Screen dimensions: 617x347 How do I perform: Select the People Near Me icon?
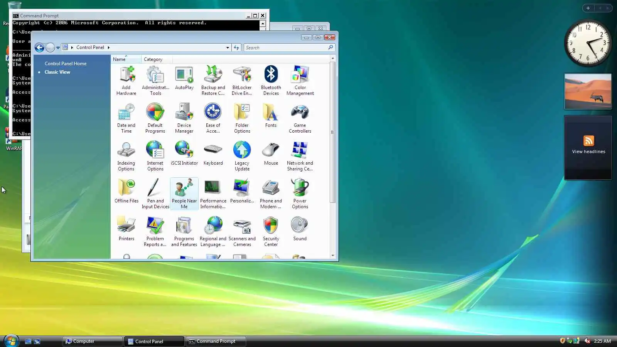184,194
